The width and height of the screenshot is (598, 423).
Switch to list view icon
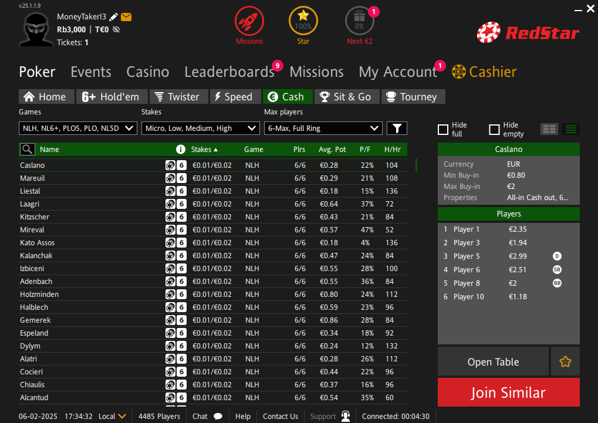click(571, 129)
